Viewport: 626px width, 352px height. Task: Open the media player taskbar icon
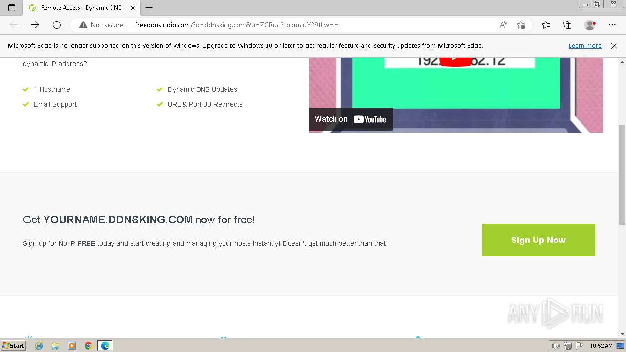point(72,346)
